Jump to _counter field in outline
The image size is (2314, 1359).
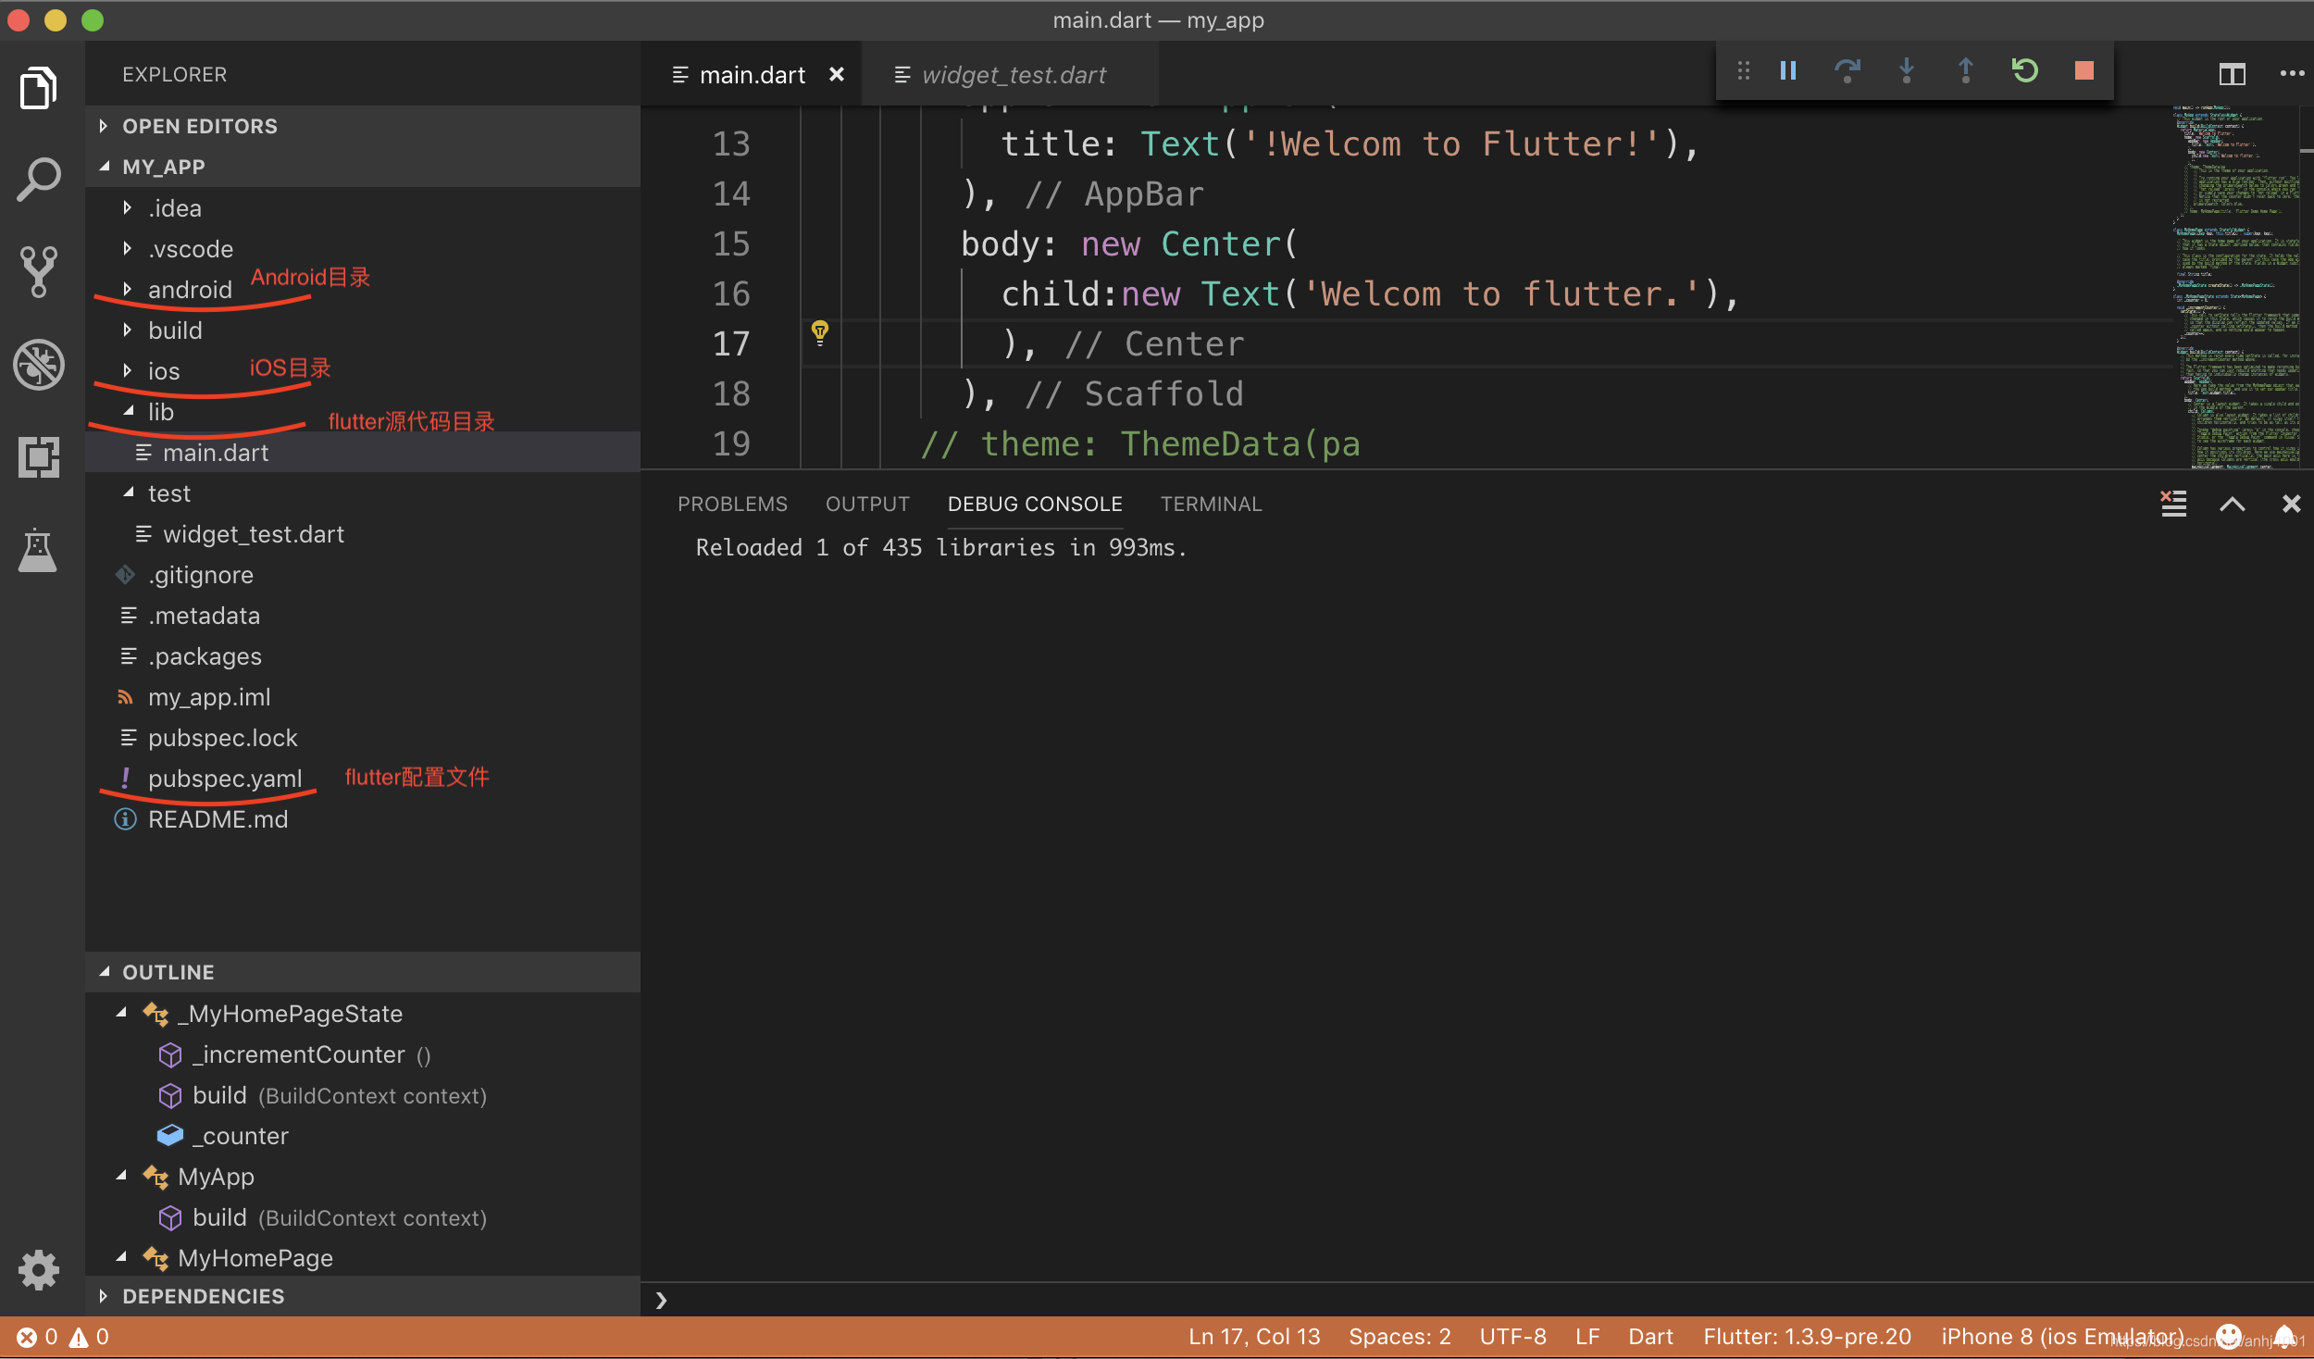pyautogui.click(x=363, y=1136)
